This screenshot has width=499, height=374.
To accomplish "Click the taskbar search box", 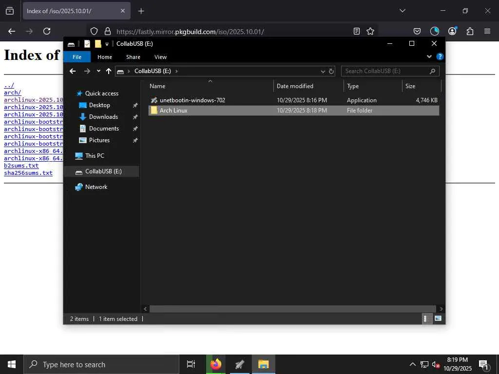I will (101, 364).
